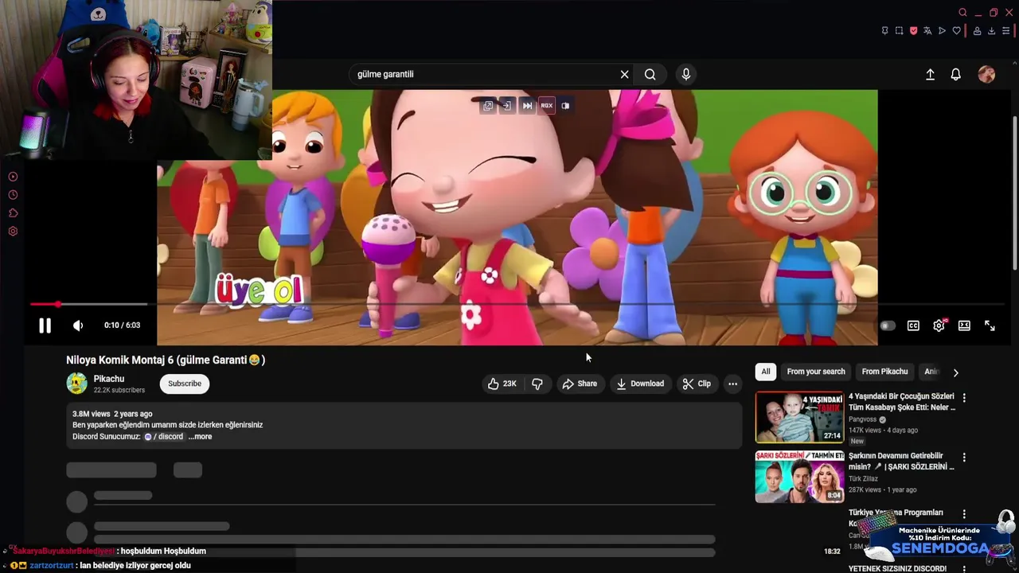Open history clock icon in the sidebar
The height and width of the screenshot is (573, 1019).
point(13,195)
